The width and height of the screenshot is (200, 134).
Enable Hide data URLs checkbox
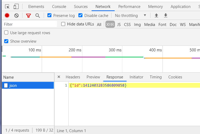[x=63, y=24]
